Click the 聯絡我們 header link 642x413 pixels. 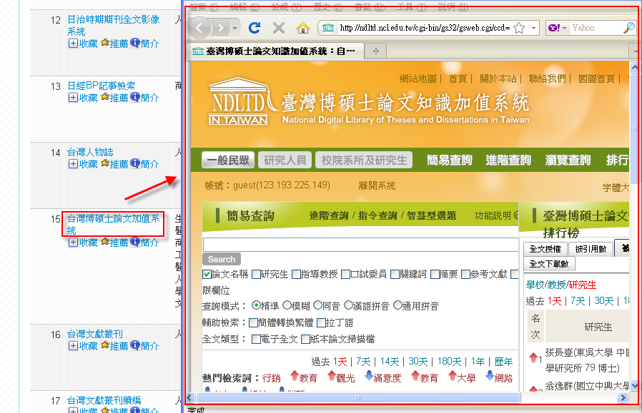point(547,78)
